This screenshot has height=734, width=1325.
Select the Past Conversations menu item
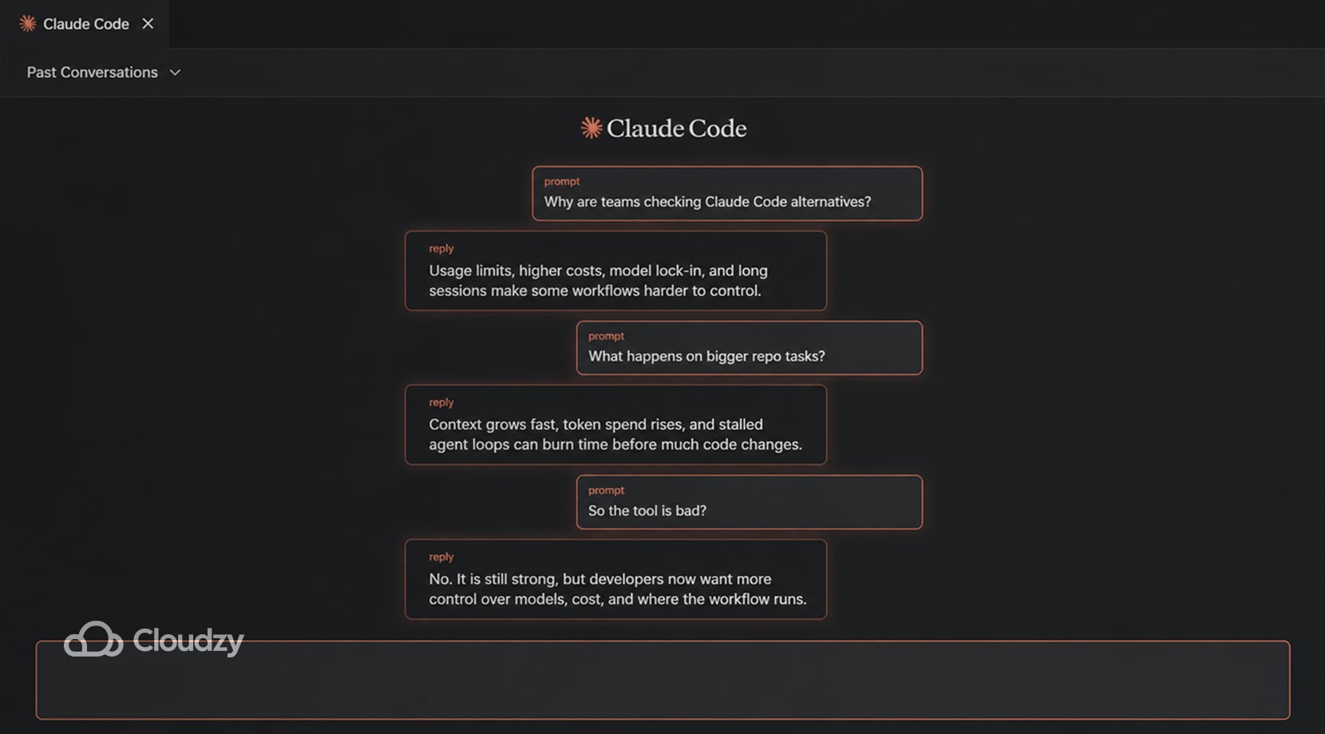pos(92,72)
